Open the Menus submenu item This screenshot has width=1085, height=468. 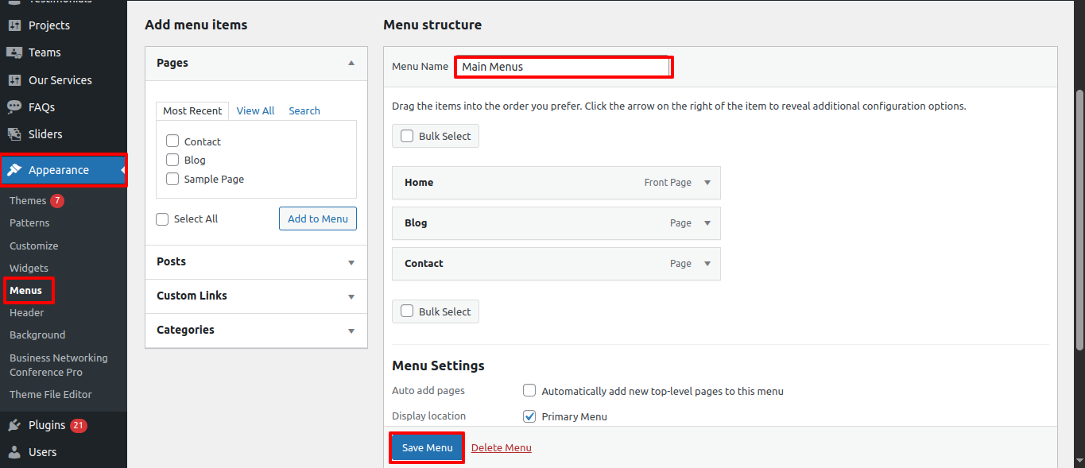(25, 290)
